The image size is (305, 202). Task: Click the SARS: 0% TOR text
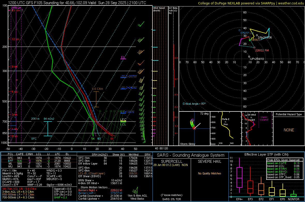coord(172,199)
